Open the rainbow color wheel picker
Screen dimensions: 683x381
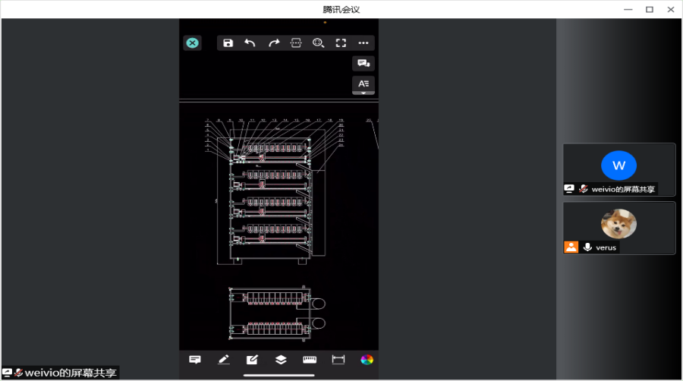click(x=367, y=360)
